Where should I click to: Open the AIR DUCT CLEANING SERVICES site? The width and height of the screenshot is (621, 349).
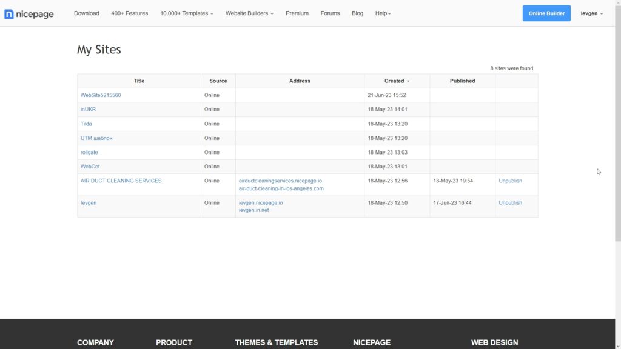121,181
